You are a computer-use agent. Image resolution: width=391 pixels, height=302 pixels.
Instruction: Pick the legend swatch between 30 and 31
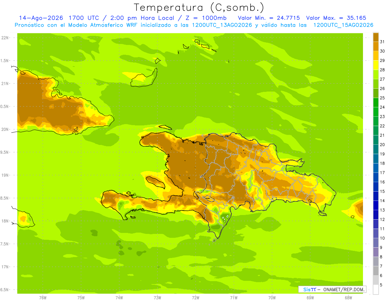(376, 46)
